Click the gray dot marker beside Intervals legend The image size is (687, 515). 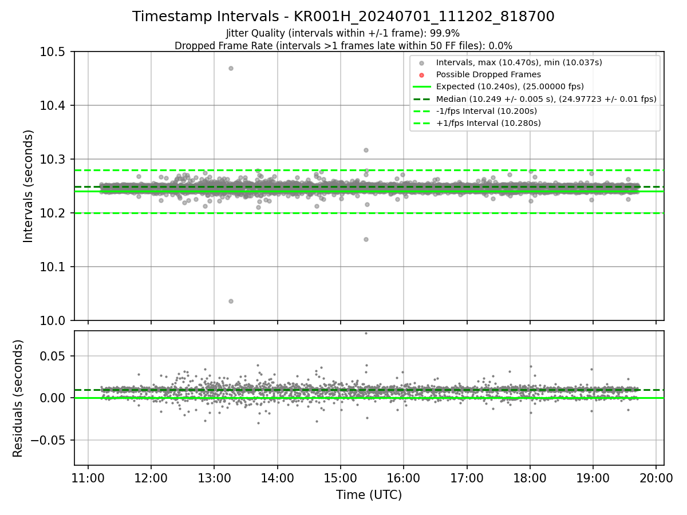[422, 63]
